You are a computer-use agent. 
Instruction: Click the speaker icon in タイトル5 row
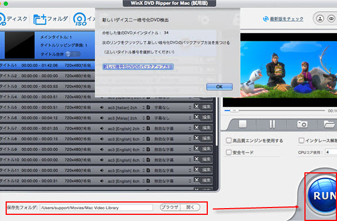pos(102,107)
